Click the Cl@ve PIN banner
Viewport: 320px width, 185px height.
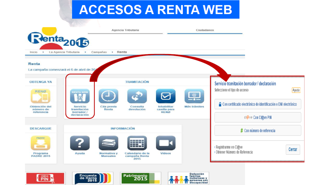(x=45, y=178)
